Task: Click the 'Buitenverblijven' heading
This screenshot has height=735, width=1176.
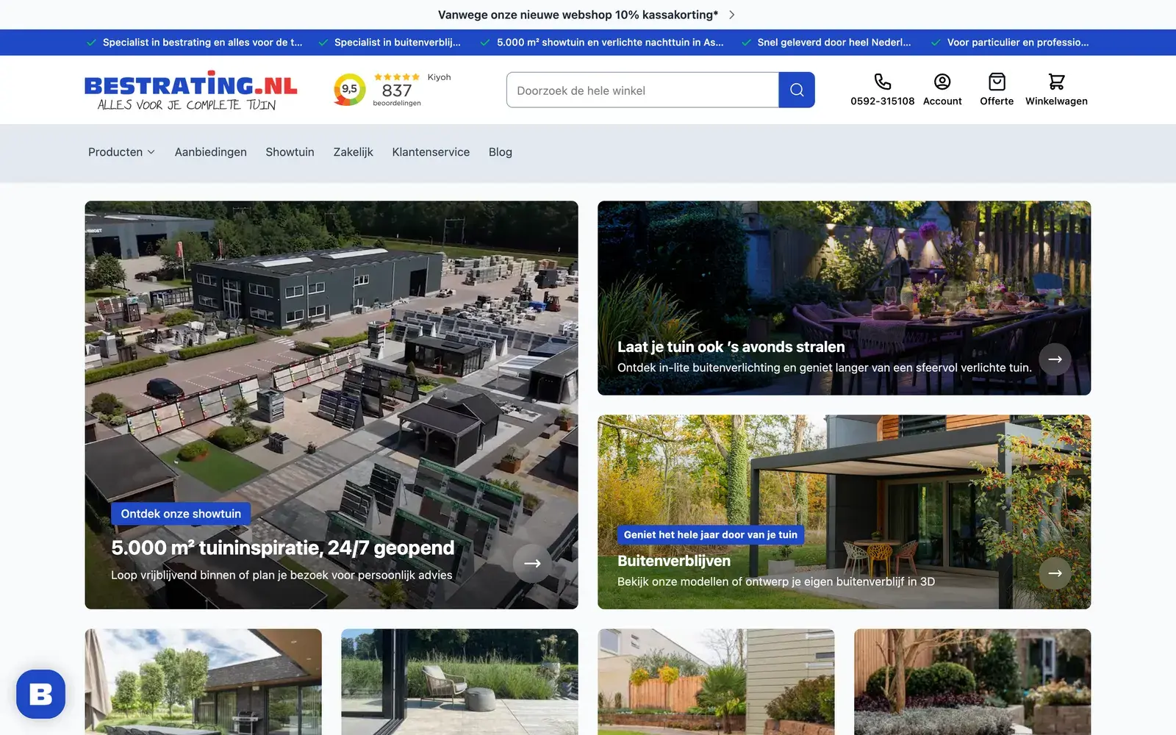Action: click(x=674, y=561)
